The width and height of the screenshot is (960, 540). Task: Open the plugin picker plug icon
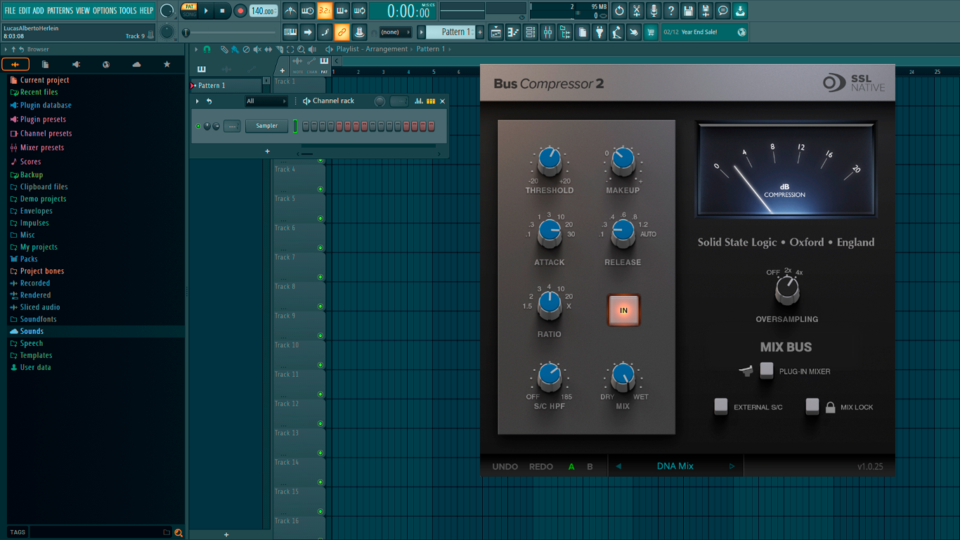pos(599,32)
